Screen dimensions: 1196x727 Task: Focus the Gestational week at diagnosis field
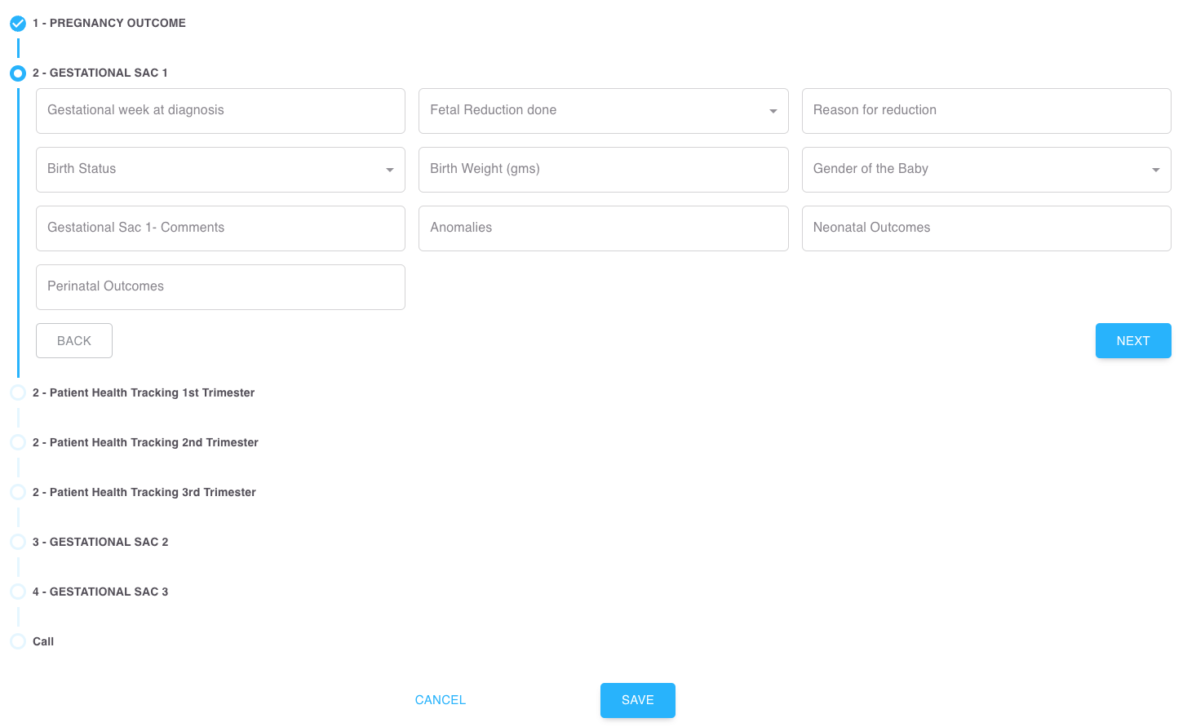(x=220, y=111)
